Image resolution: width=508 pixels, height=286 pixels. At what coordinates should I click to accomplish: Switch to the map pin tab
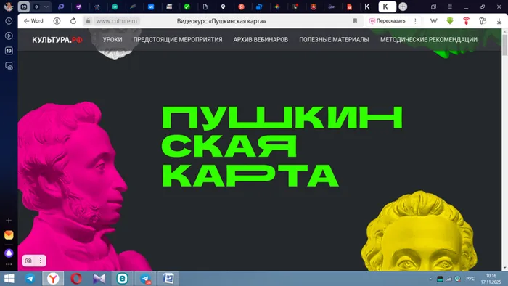223,7
